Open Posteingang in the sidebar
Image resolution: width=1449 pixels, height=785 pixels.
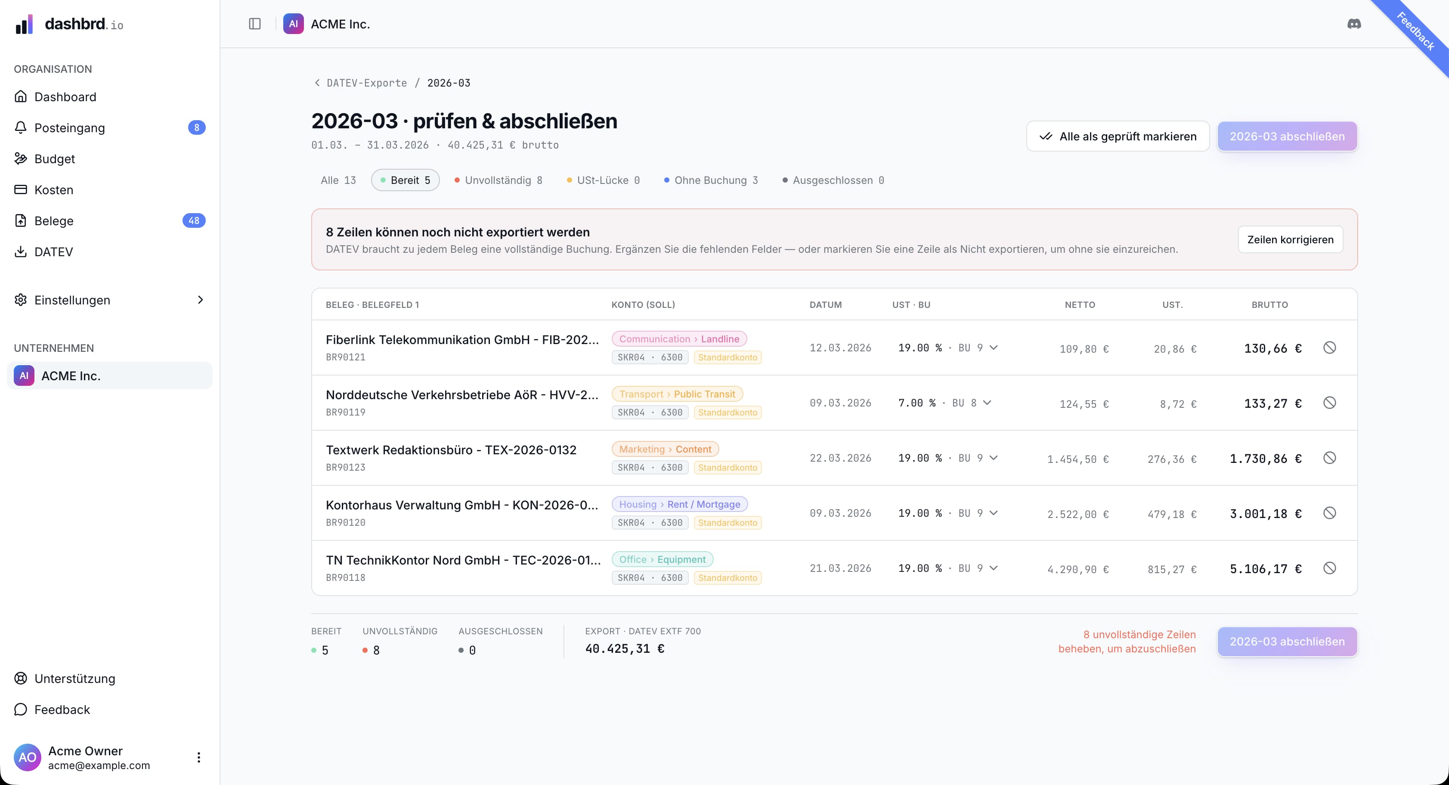[x=110, y=128]
